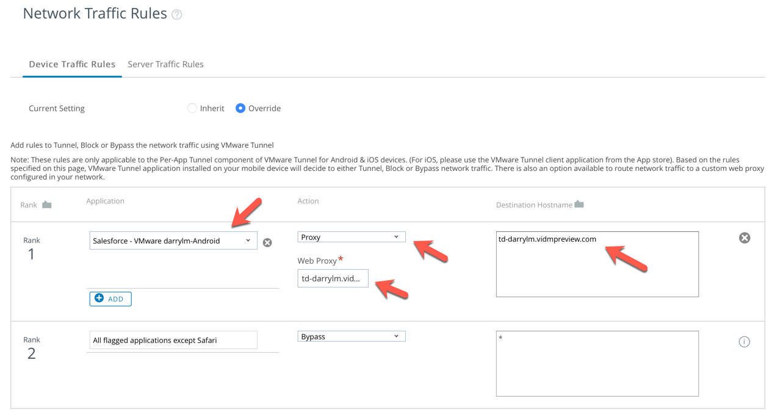Click the Rank 1 number label

[31, 253]
